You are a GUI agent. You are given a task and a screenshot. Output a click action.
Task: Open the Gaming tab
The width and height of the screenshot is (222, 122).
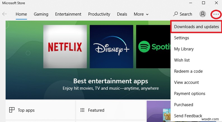[x=41, y=14]
